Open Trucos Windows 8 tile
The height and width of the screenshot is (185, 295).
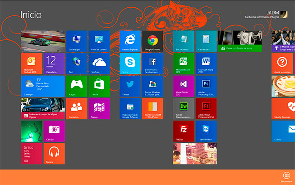pos(153,86)
